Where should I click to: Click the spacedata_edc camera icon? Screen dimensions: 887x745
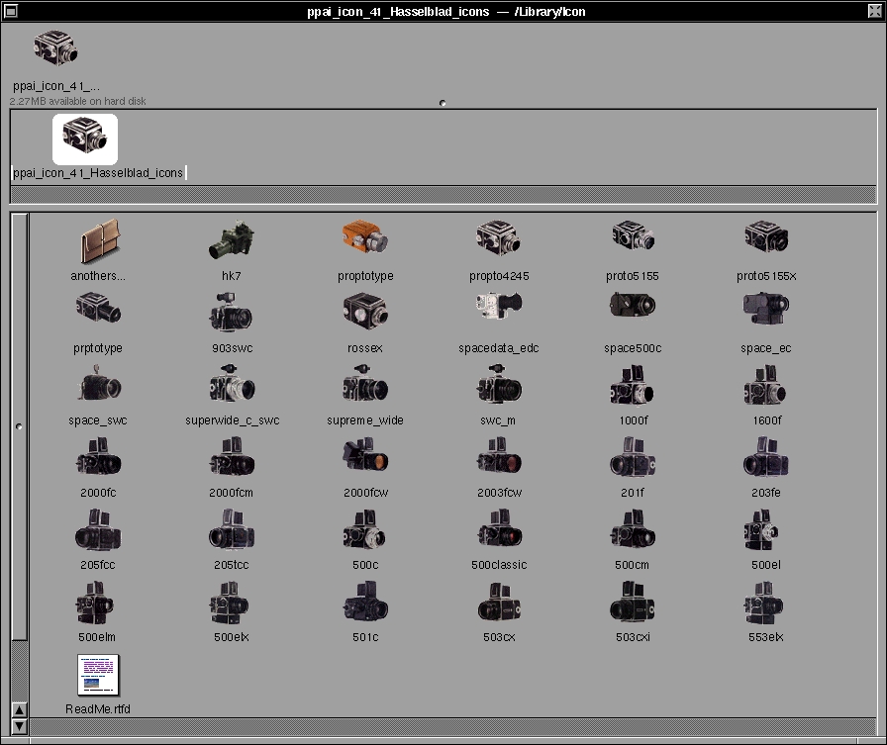pos(498,310)
